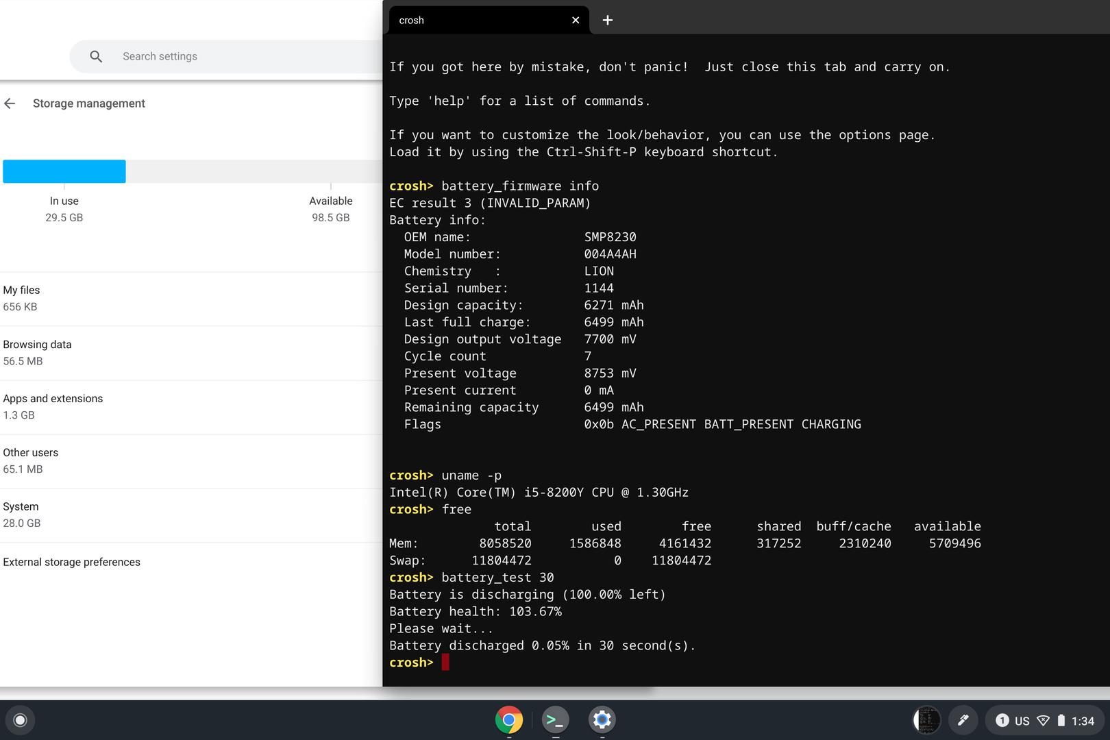Open Apps and extensions storage entry
The height and width of the screenshot is (740, 1110).
click(x=191, y=407)
